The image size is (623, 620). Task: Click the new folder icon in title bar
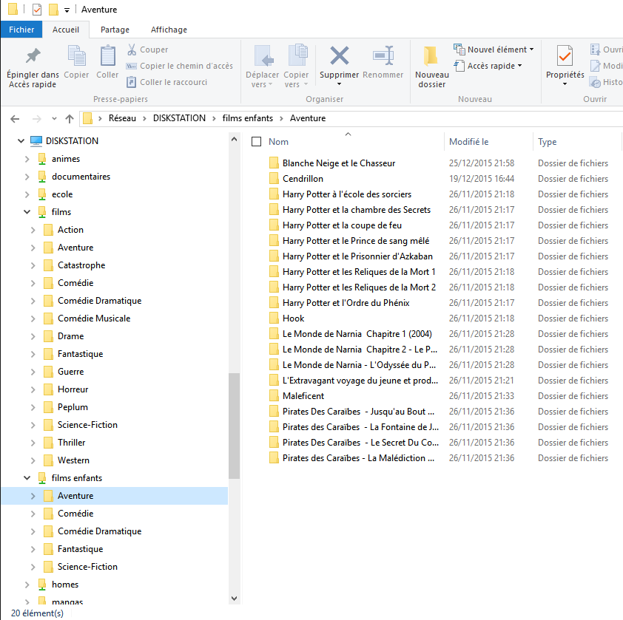[53, 9]
